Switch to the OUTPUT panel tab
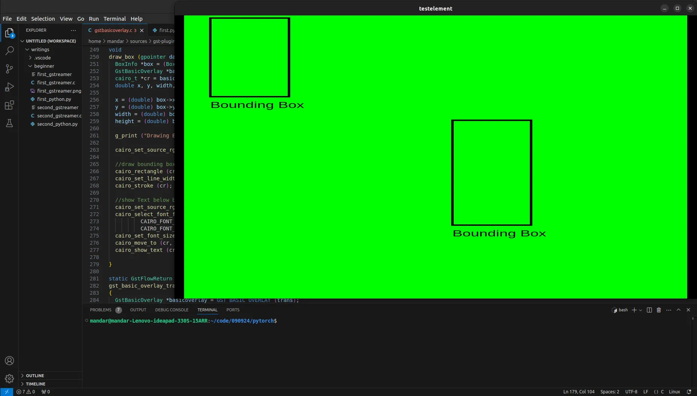This screenshot has width=697, height=396. pyautogui.click(x=138, y=310)
